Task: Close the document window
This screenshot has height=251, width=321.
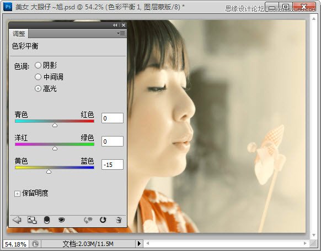Action: [x=304, y=7]
